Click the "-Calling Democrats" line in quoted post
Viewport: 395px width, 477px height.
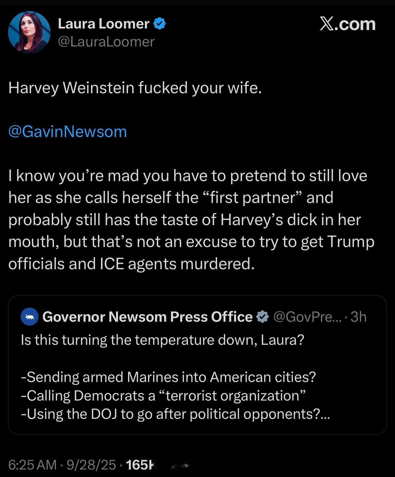click(x=163, y=395)
